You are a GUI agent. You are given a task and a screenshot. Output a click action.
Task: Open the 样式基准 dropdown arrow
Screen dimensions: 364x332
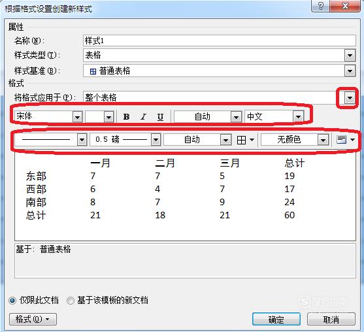coord(350,71)
